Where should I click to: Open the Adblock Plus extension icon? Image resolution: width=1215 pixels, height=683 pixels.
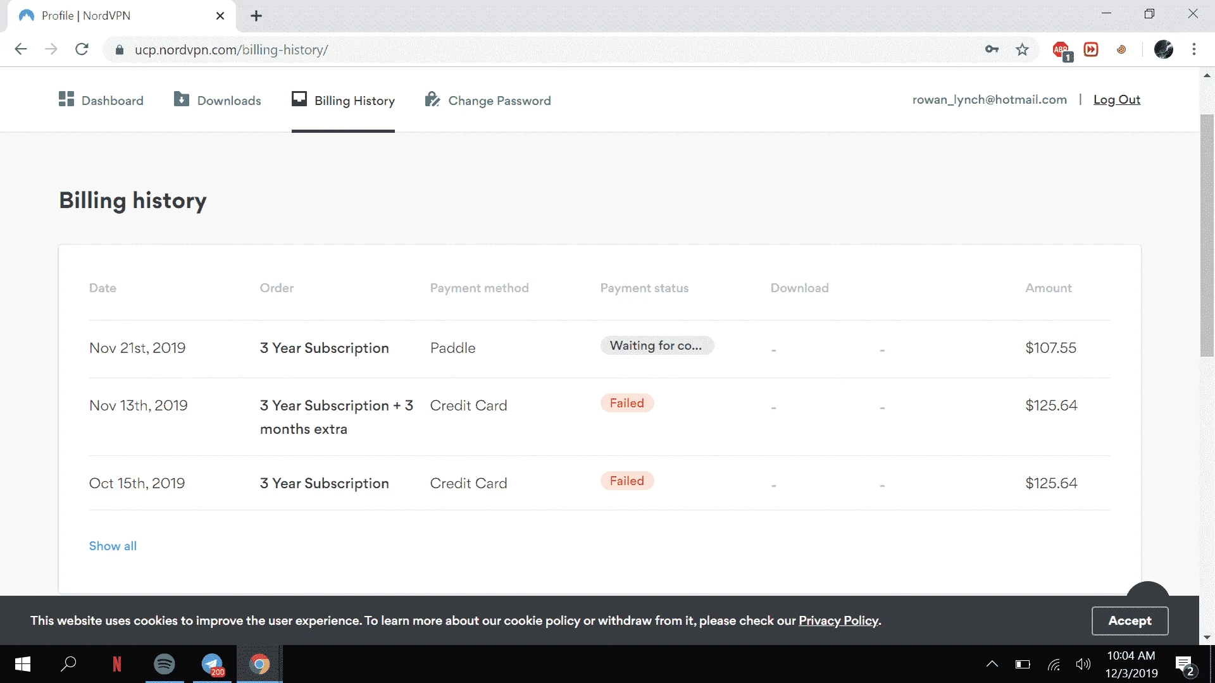tap(1062, 51)
